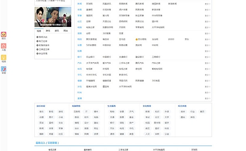The width and height of the screenshot is (246, 151).
Task: Expand 更多>> in the 军事 row
Action: coord(207,16)
